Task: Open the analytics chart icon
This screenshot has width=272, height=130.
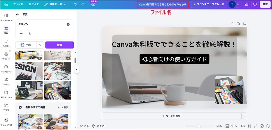Action: coord(246,5)
